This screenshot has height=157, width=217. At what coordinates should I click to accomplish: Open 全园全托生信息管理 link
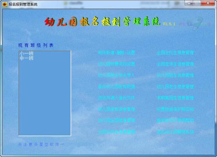pyautogui.click(x=175, y=53)
